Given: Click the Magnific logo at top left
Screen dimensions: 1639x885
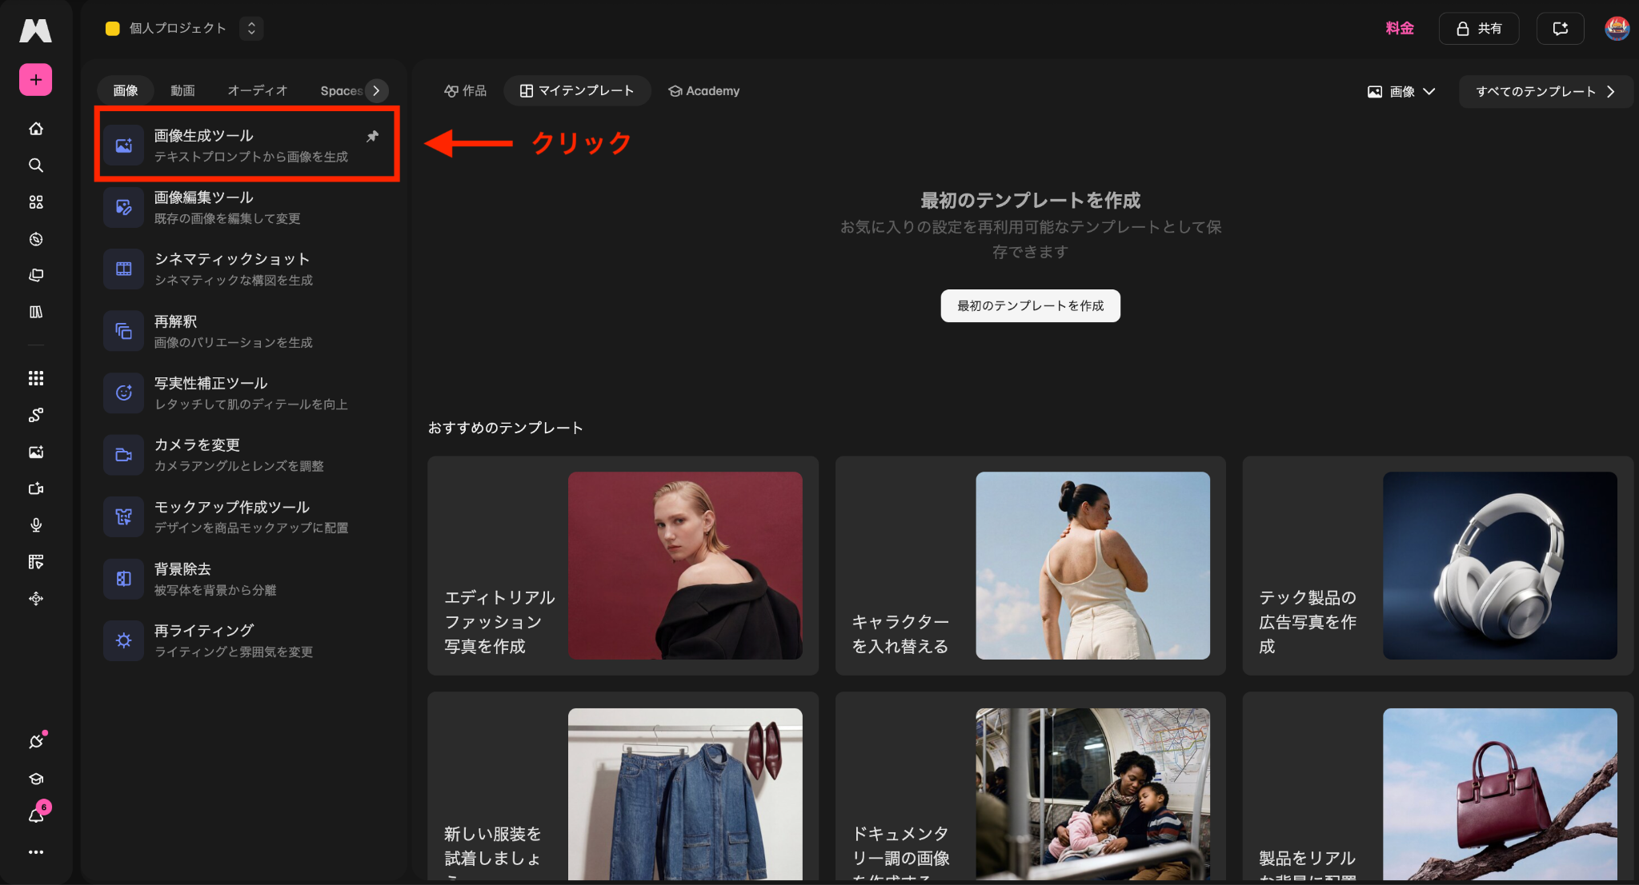Looking at the screenshot, I should pos(36,30).
